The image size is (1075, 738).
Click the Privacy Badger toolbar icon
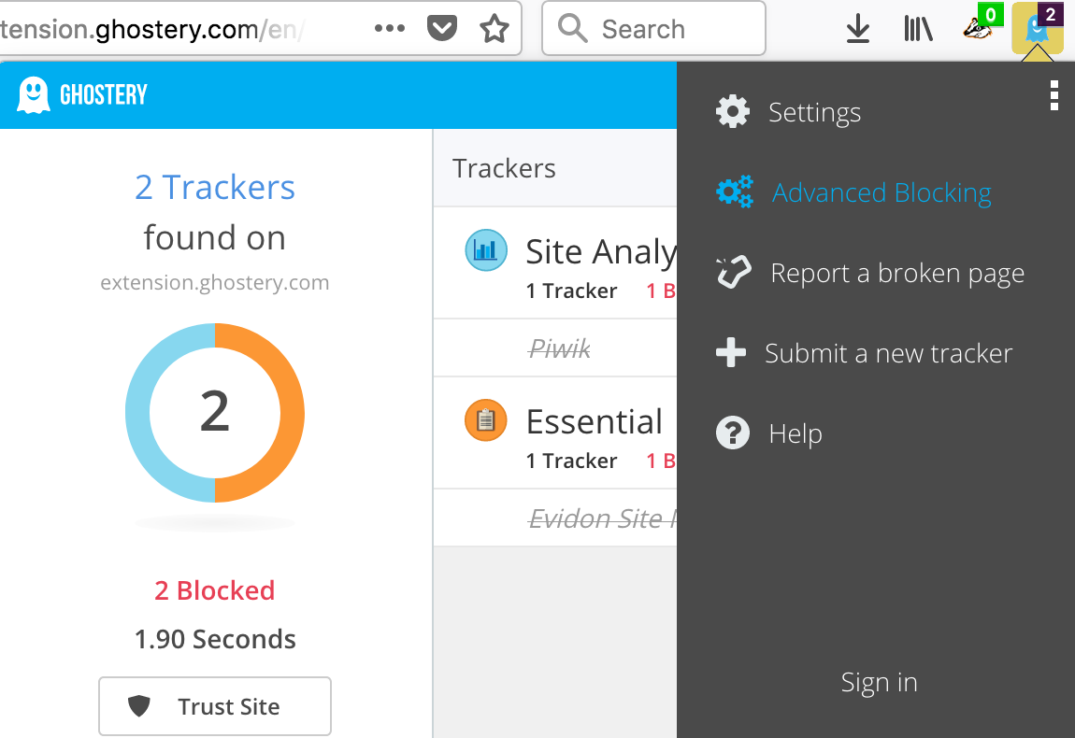coord(981,29)
